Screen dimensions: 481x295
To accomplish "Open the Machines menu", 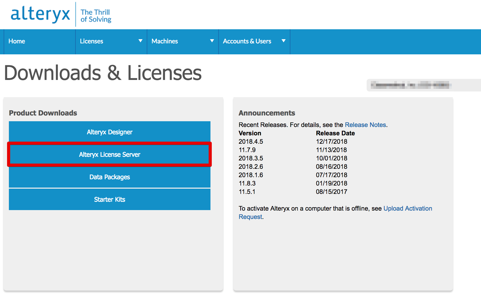I will [165, 41].
